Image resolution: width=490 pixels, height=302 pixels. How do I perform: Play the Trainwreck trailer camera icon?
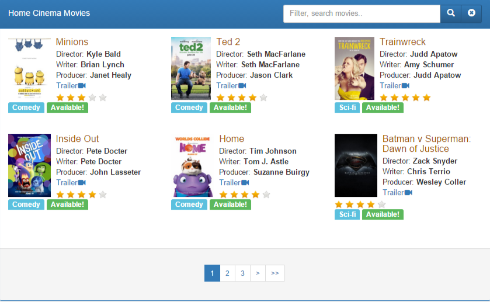click(x=406, y=86)
